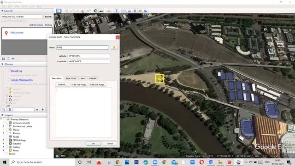295x166 pixels.
Task: Click the Search button
Action: tap(48, 17)
